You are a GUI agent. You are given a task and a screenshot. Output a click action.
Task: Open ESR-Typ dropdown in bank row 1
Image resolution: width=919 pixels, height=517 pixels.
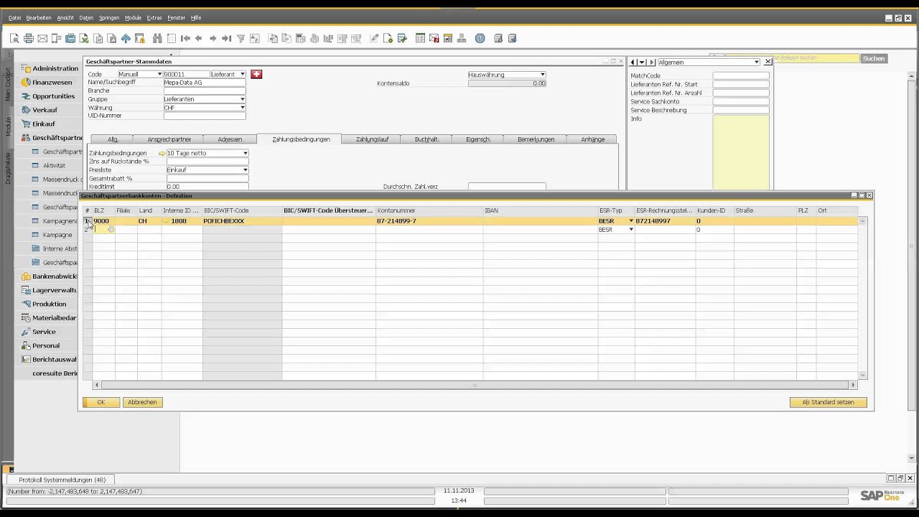click(x=631, y=221)
